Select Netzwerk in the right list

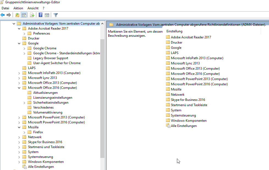178,95
